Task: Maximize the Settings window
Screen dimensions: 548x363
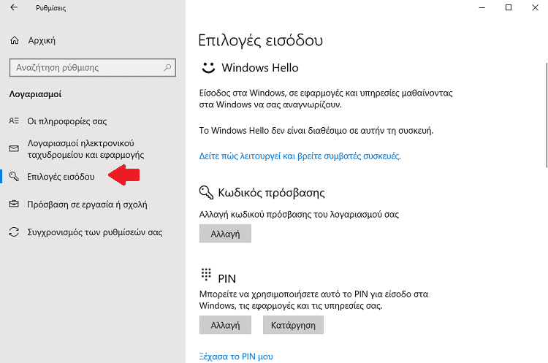Action: (509, 8)
